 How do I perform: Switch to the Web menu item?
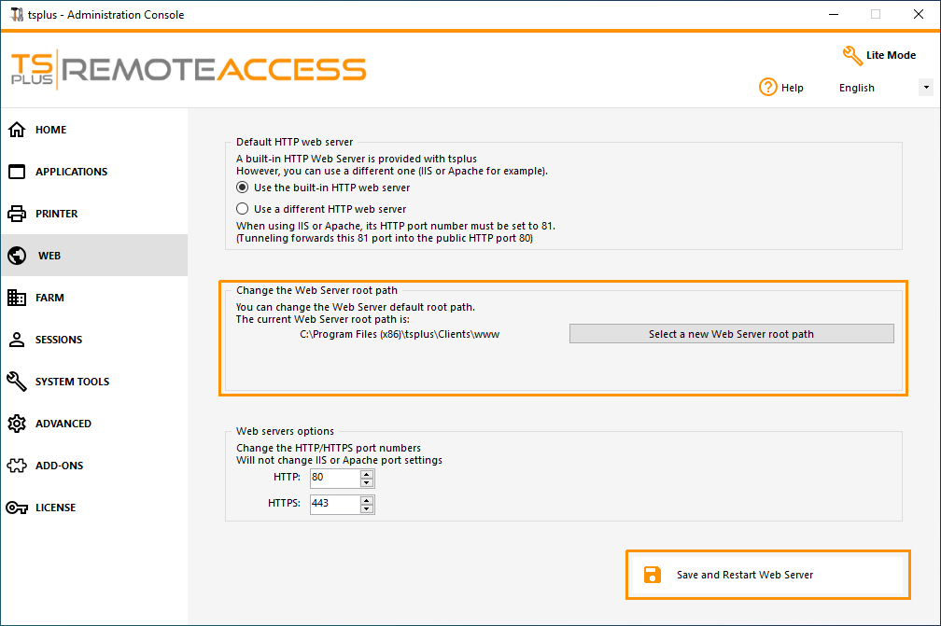pos(49,256)
